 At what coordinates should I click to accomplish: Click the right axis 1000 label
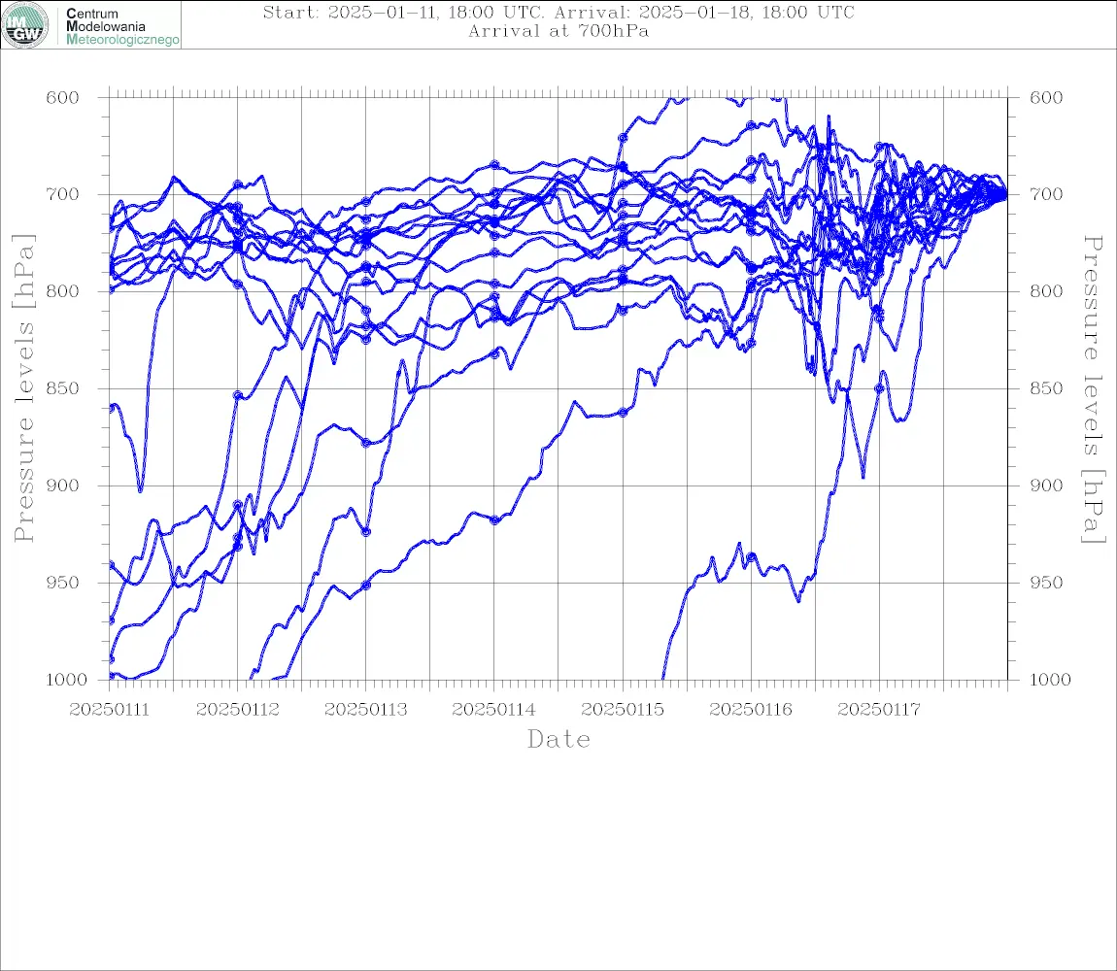(1050, 680)
